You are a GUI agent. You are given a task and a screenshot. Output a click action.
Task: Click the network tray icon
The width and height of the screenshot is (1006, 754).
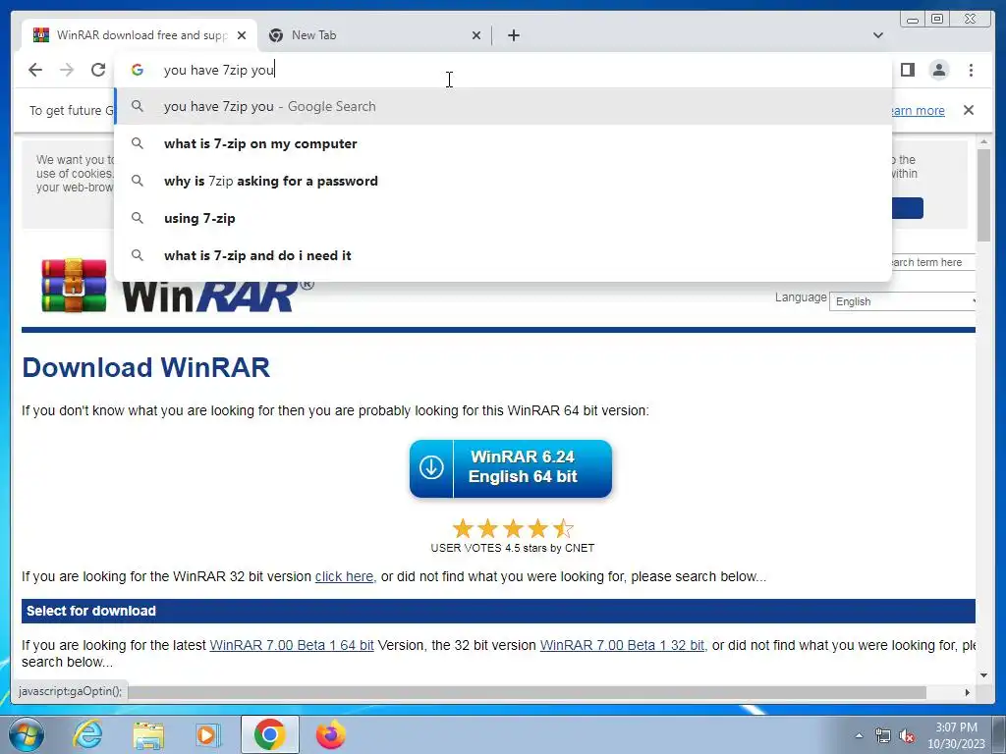(x=883, y=735)
